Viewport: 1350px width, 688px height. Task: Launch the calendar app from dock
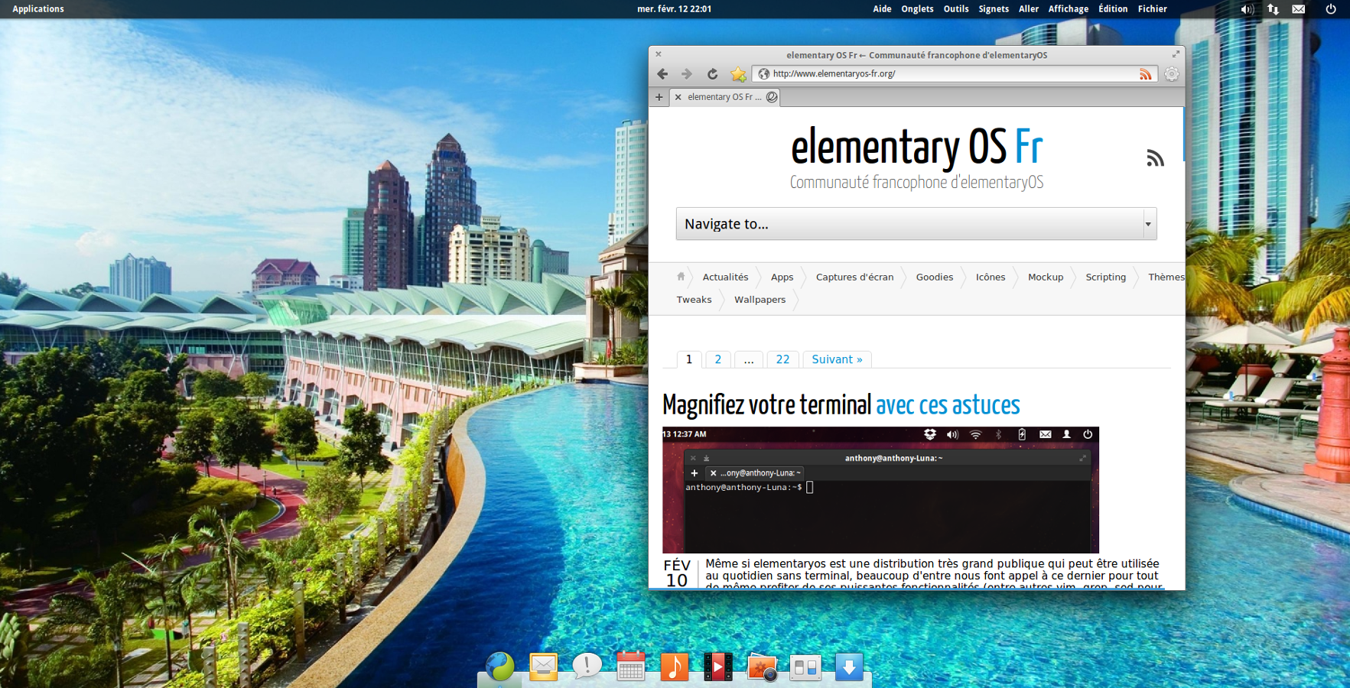[630, 667]
